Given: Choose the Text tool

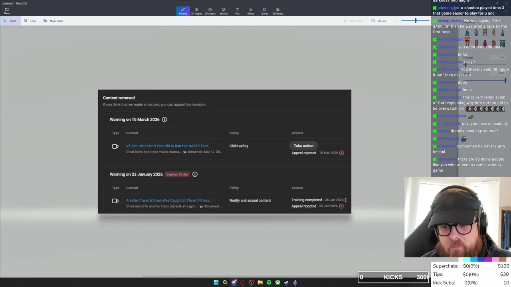Looking at the screenshot, I should click(x=237, y=11).
